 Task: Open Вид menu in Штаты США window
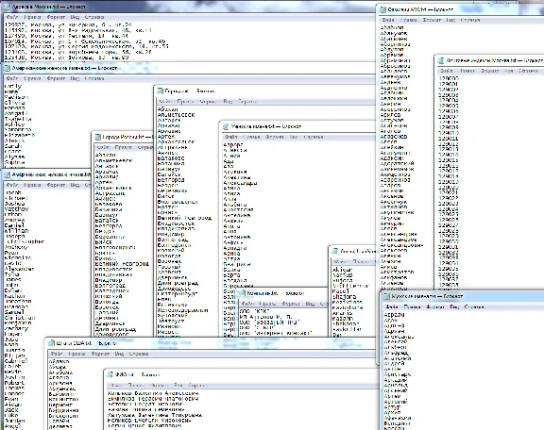(119, 354)
